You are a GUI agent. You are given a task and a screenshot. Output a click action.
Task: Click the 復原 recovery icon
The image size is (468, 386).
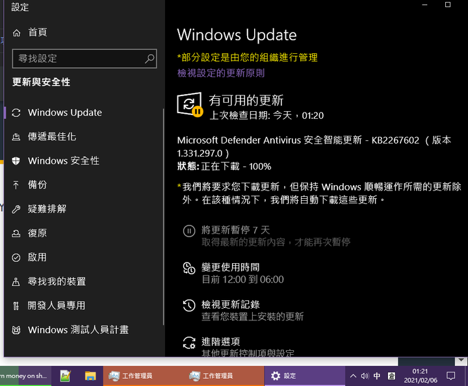[x=16, y=233]
